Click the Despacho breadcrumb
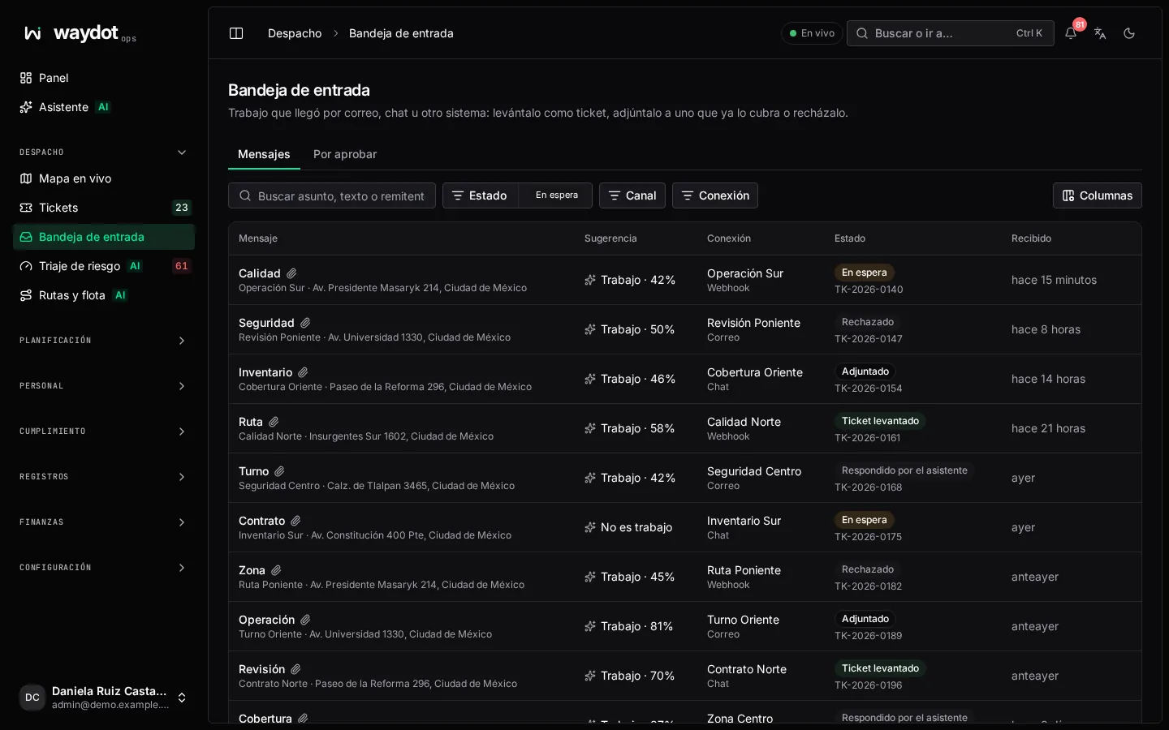This screenshot has height=730, width=1169. click(x=295, y=33)
